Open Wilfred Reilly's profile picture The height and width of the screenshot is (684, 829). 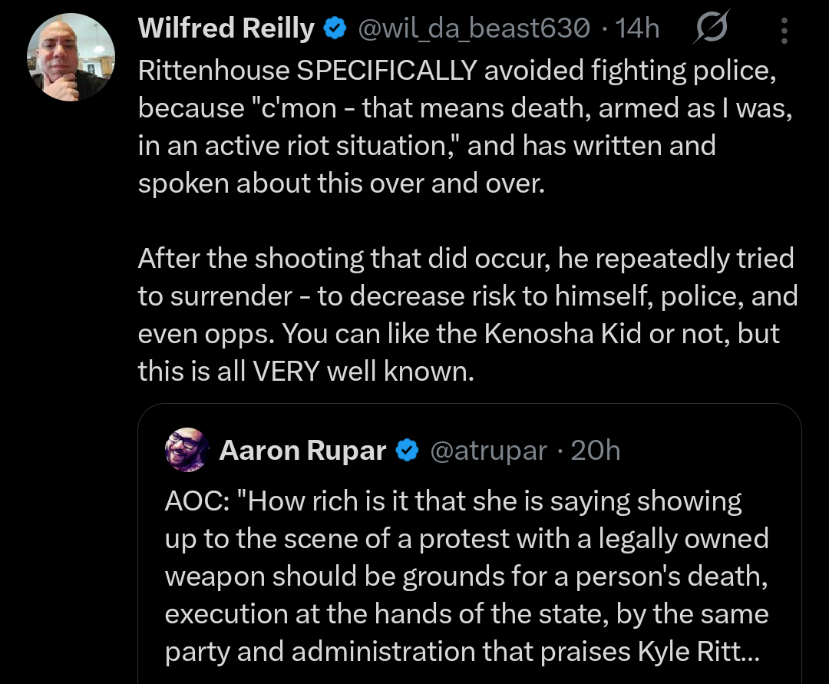click(x=70, y=57)
